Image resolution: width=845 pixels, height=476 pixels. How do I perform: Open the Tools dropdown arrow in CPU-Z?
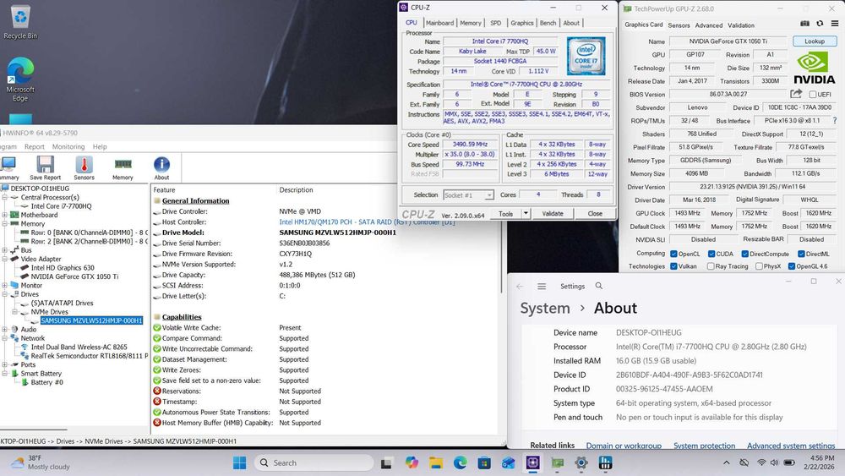pos(526,213)
